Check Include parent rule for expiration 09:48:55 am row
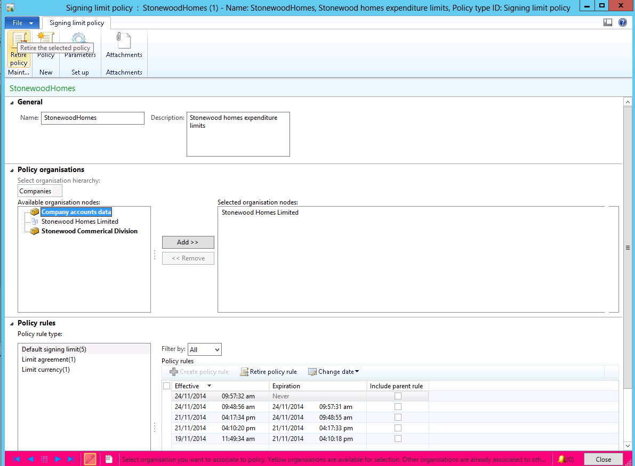This screenshot has height=466, width=635. point(398,417)
